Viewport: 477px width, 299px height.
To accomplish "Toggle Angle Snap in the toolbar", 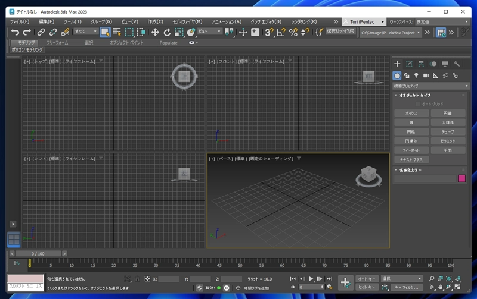I will coord(281,32).
